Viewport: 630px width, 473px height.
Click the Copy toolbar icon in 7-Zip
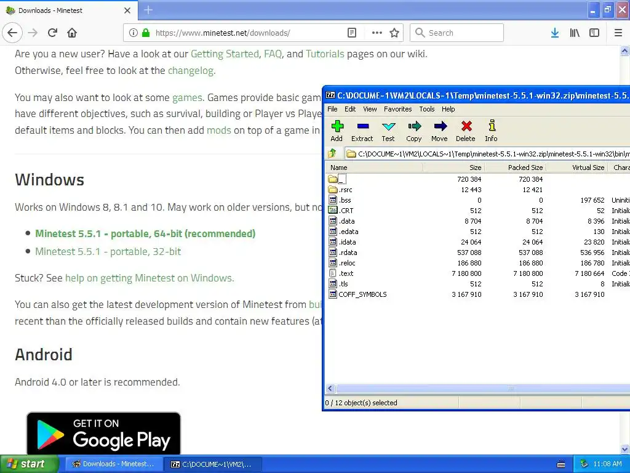(414, 131)
